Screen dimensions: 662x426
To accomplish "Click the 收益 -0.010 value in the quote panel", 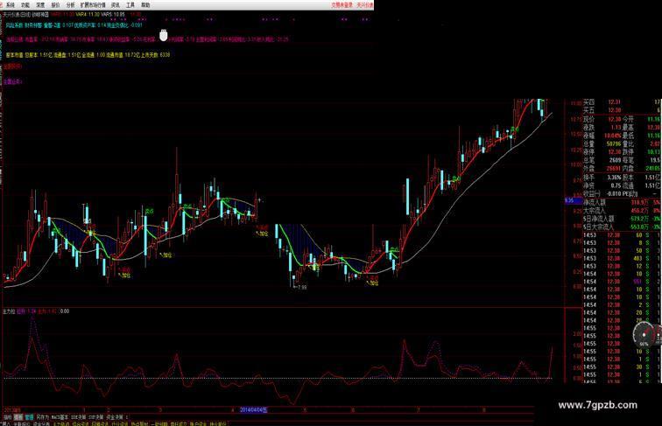I will pos(614,193).
